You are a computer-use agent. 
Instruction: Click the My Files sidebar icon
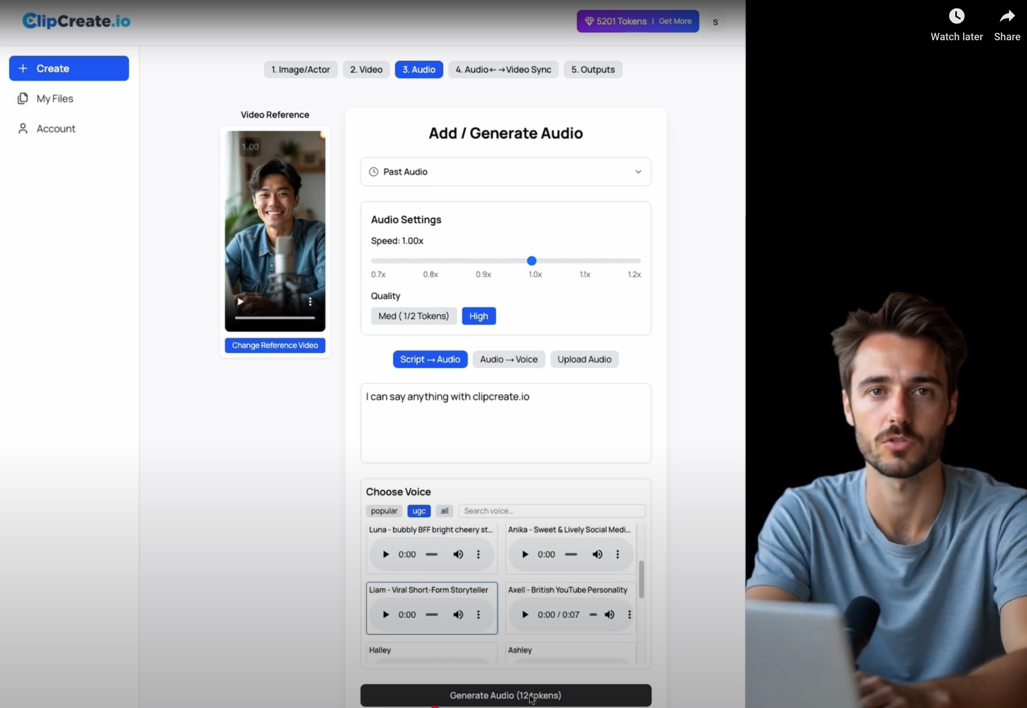[x=23, y=98]
